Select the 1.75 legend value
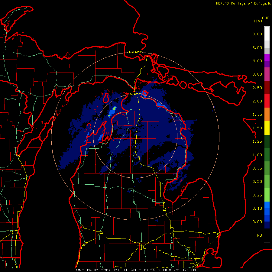The height and width of the screenshot is (272, 272). 257,115
